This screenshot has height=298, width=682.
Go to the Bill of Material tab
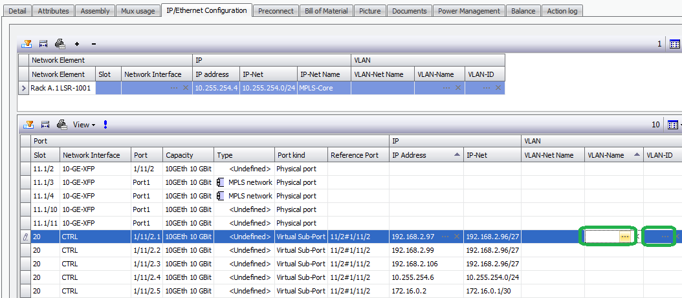[326, 11]
